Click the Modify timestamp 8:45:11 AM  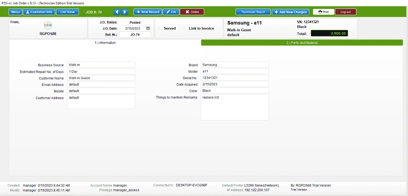[x=54, y=190]
